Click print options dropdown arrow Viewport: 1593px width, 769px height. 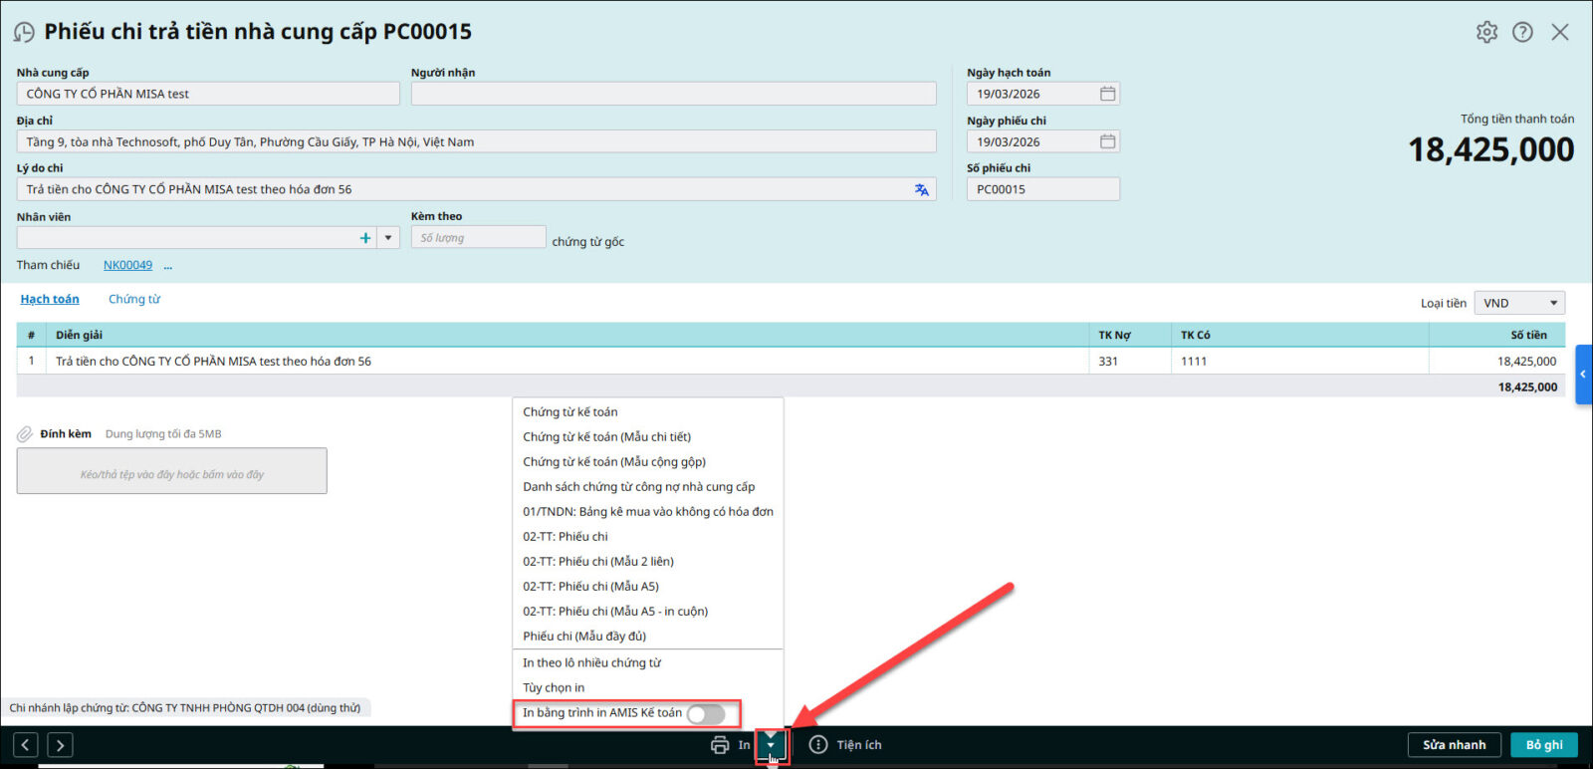771,745
